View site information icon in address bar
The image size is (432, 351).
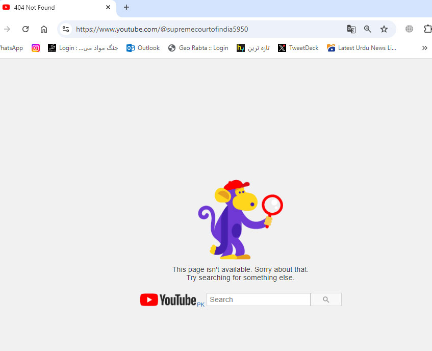pyautogui.click(x=66, y=29)
